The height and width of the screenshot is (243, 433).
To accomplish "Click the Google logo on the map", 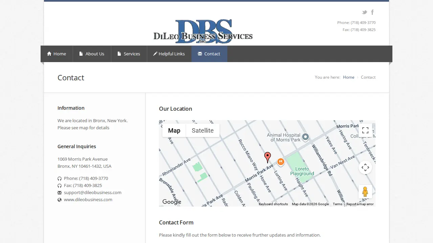I will pyautogui.click(x=172, y=202).
